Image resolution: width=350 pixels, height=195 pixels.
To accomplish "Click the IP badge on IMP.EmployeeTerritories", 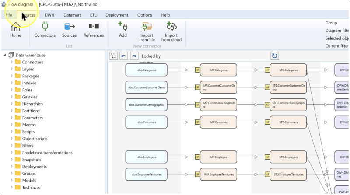I will [198, 174].
